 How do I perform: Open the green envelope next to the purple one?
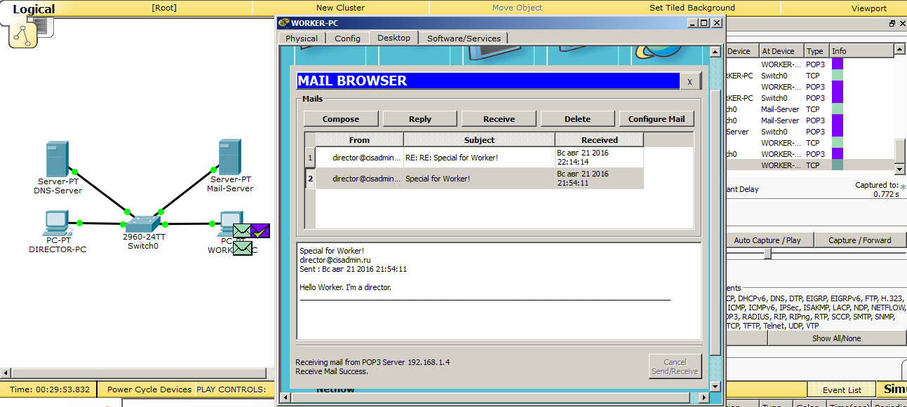click(242, 230)
